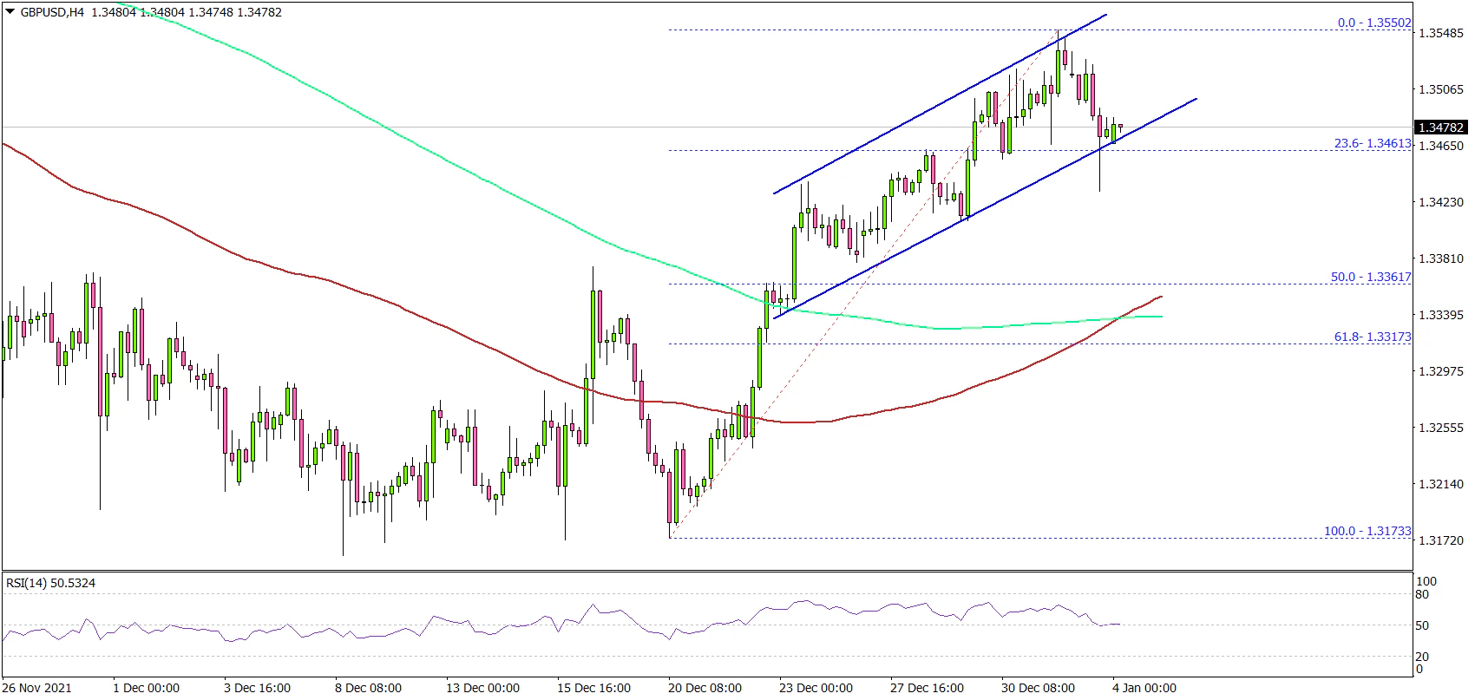The width and height of the screenshot is (1475, 700).
Task: Click the 0.0 - 1.35502 Fibonacci label
Action: [x=1373, y=23]
